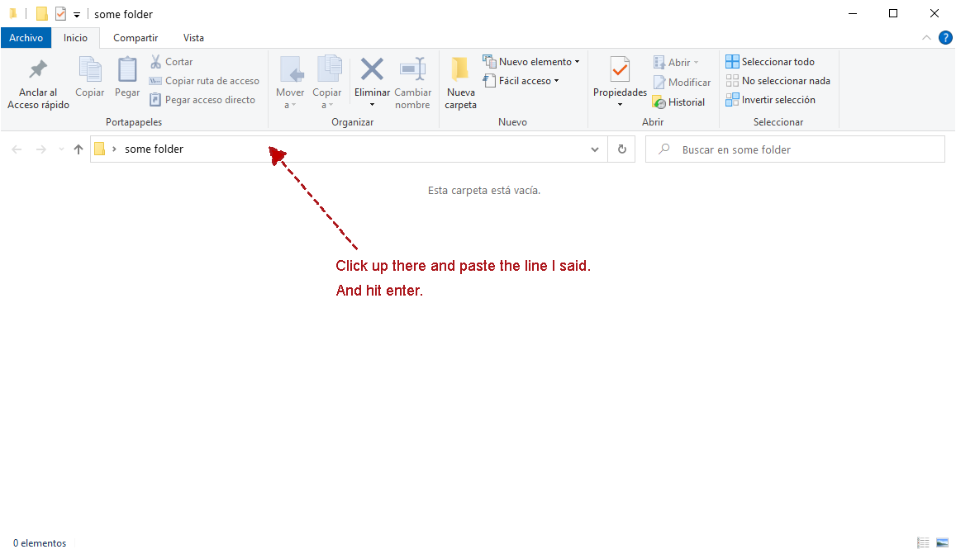Screen dimensions: 956x554
Task: Create a Nueva carpeta
Action: (x=460, y=83)
